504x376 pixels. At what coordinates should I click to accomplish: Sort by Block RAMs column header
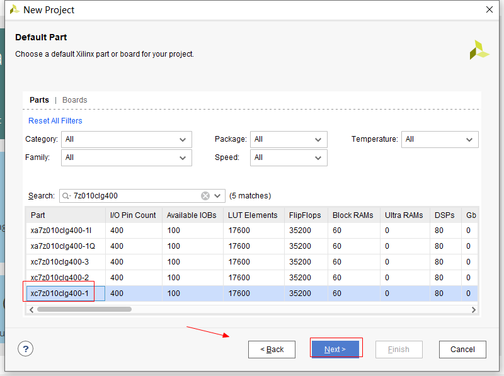[354, 215]
